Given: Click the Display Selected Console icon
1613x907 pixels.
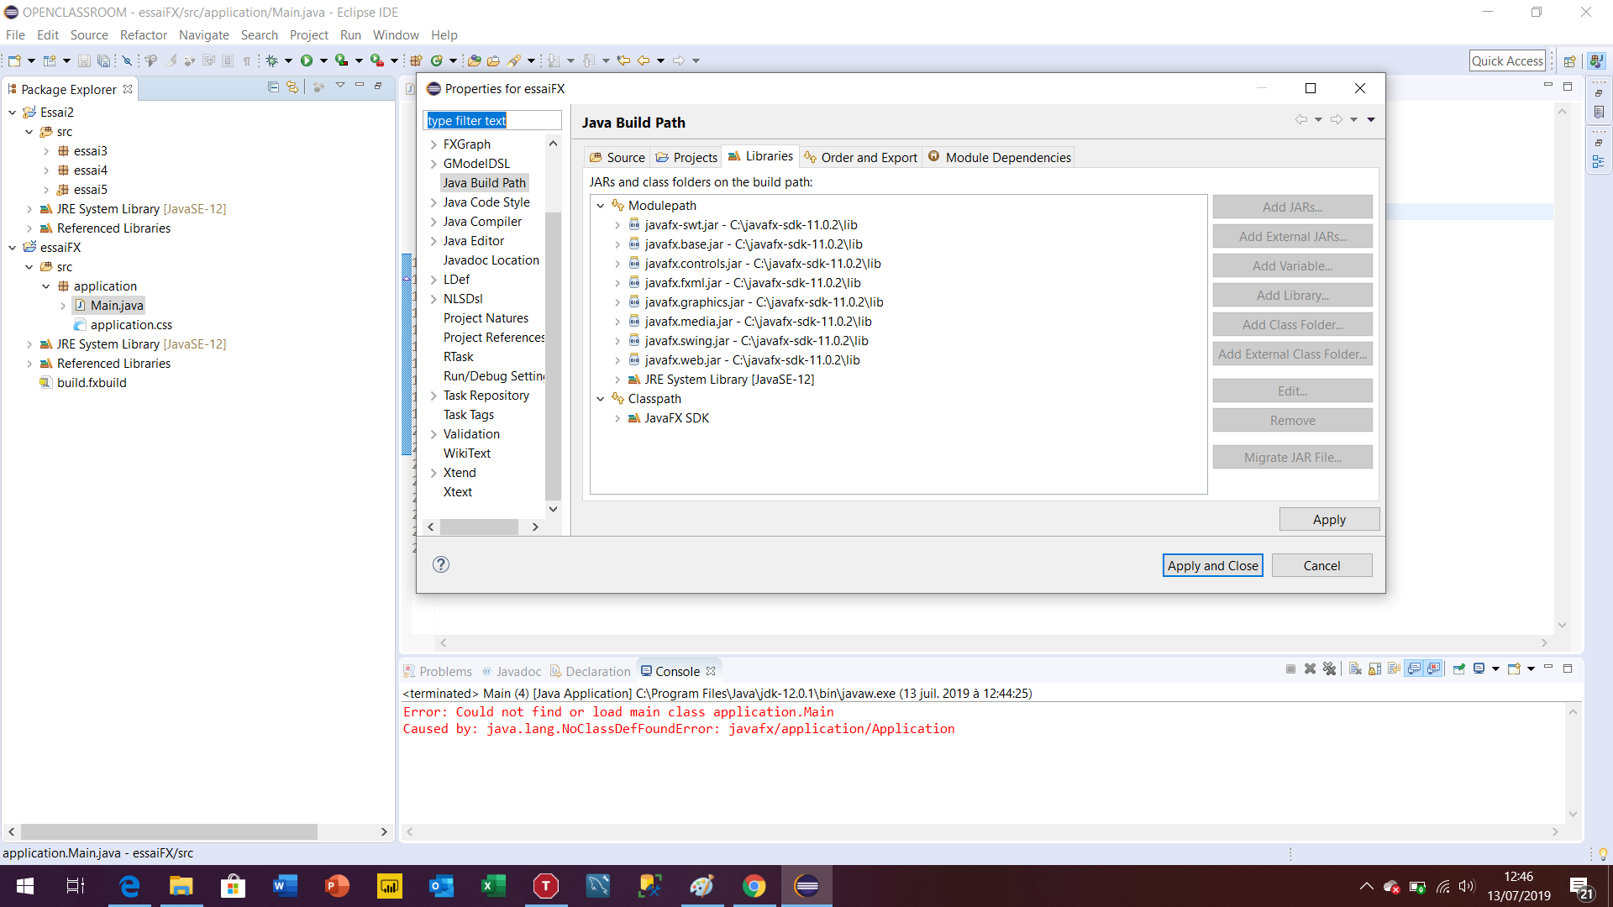Looking at the screenshot, I should (x=1479, y=669).
